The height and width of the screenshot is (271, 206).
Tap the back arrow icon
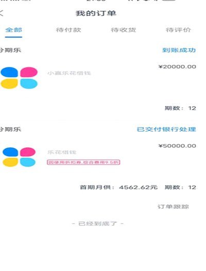tap(2, 13)
